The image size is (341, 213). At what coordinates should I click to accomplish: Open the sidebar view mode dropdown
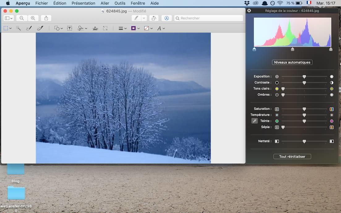click(x=8, y=18)
